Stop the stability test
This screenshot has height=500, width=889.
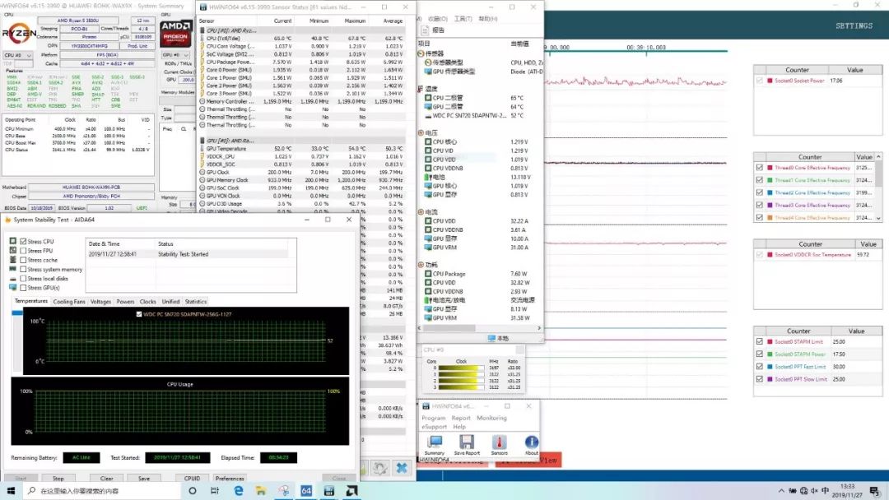point(58,478)
